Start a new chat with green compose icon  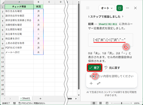click(119, 8)
